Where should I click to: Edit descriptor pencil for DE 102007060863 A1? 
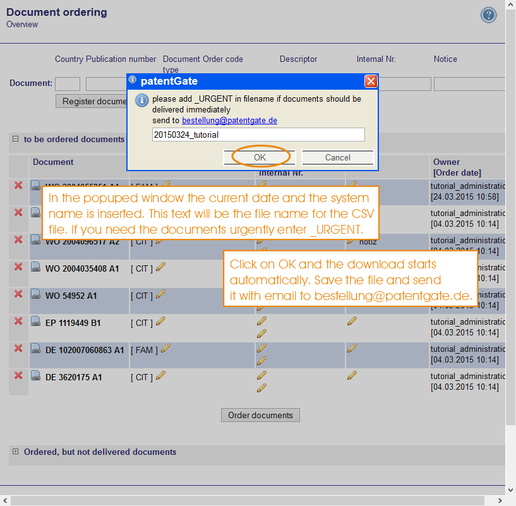[x=261, y=348]
